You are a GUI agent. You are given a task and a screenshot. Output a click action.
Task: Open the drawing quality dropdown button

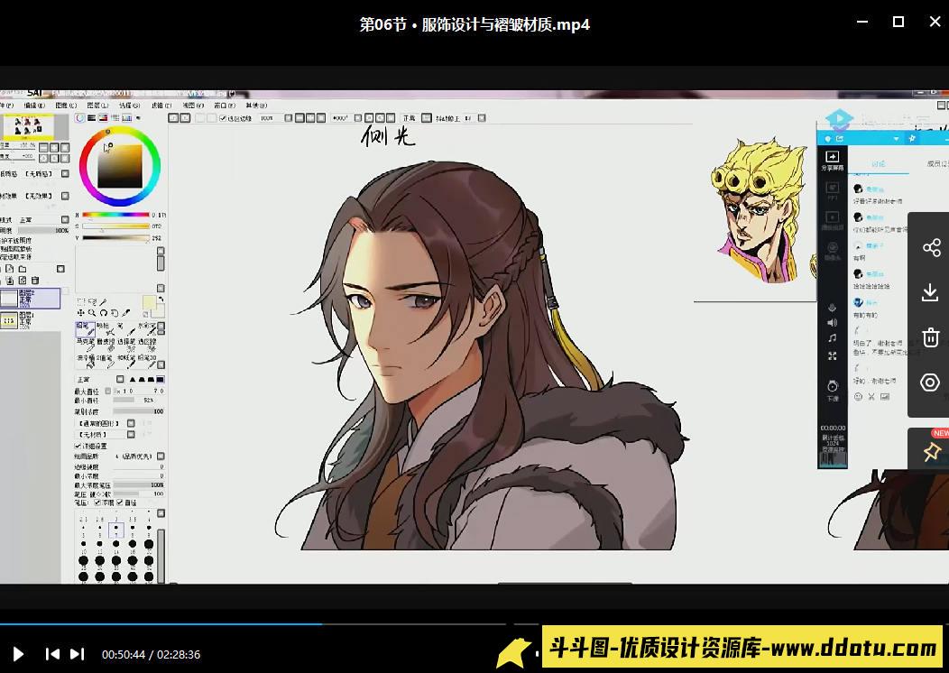161,456
